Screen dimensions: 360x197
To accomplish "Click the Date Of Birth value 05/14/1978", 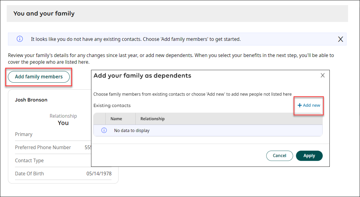I will coord(99,174).
